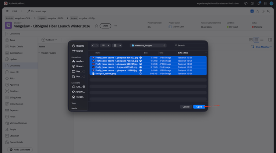The width and height of the screenshot is (276, 153).
Task: Sort files by Size column
Action: 146,53
